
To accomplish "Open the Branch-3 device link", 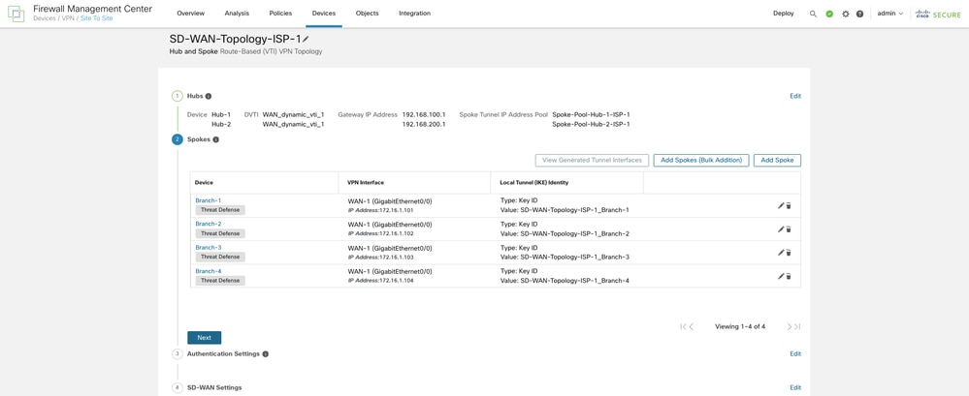I will tap(209, 247).
